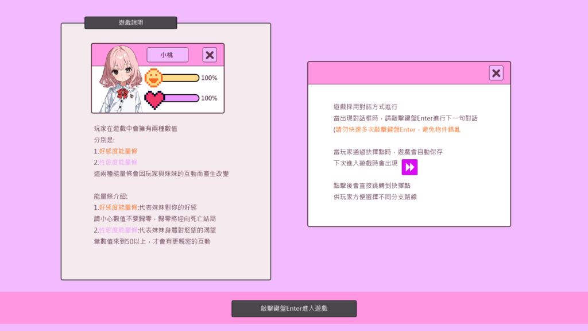Image resolution: width=588 pixels, height=331 pixels.
Task: Click the orange '1.好感度能量條' list line
Action: (115, 151)
